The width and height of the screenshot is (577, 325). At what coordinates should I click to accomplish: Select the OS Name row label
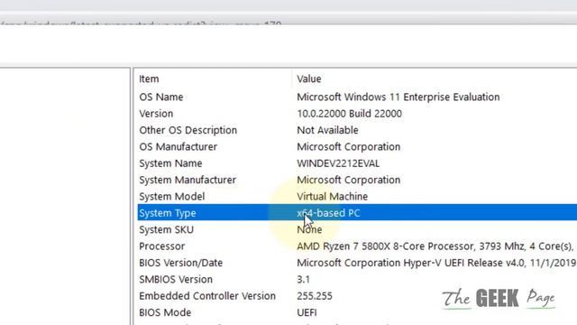(161, 97)
